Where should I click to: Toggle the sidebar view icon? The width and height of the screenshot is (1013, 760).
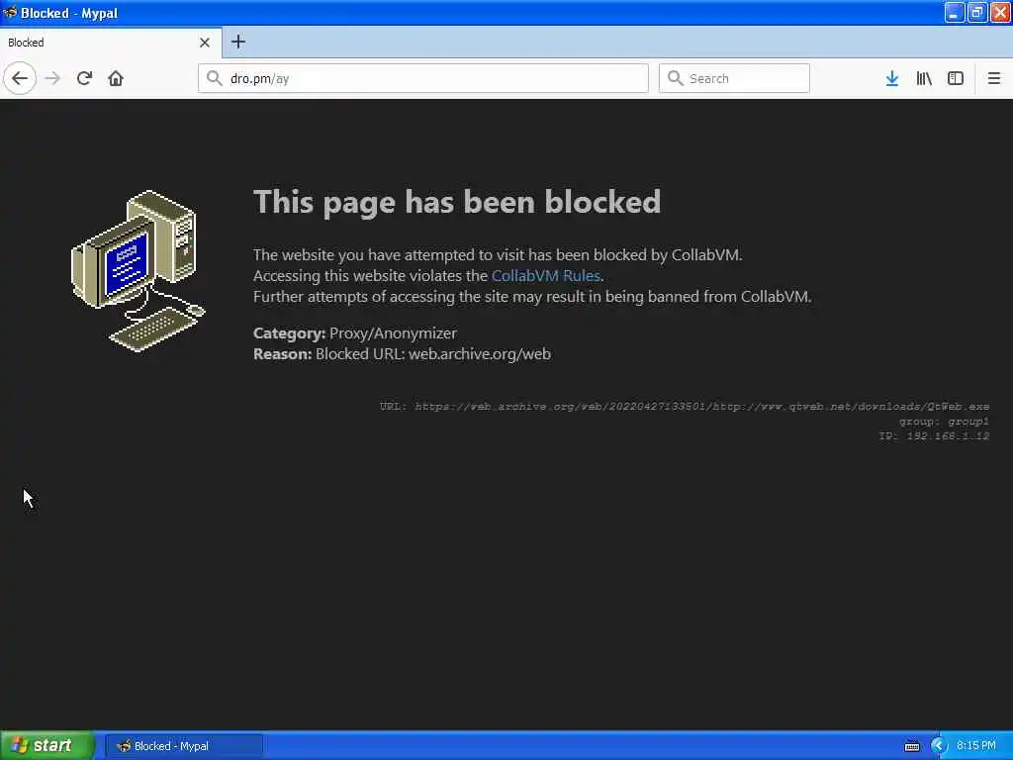[956, 78]
